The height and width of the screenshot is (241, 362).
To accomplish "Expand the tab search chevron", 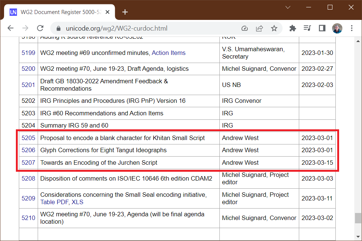I will tap(288, 7).
